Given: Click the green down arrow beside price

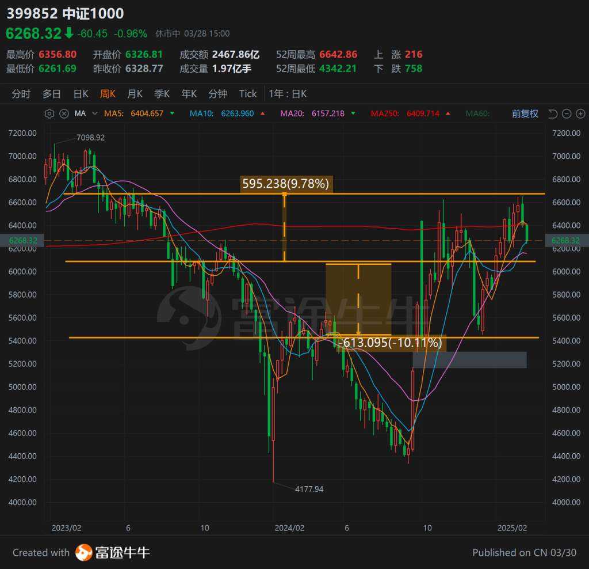Looking at the screenshot, I should (69, 33).
